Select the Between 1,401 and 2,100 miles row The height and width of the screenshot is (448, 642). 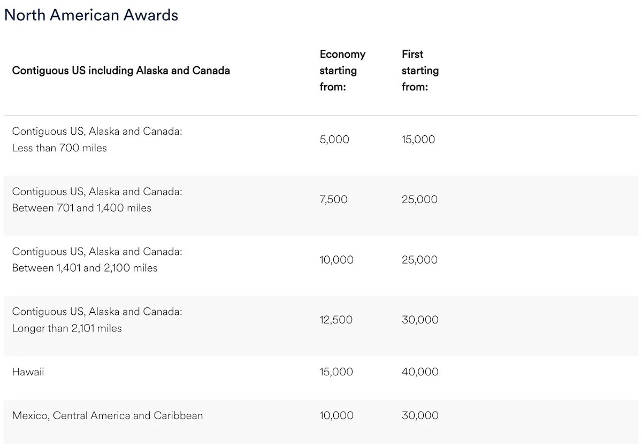pos(97,260)
